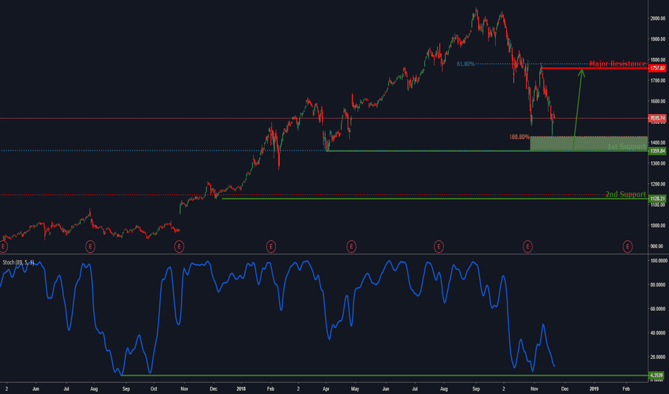
Task: Click the 60.0000 stochastic axis label
Action: 658,309
